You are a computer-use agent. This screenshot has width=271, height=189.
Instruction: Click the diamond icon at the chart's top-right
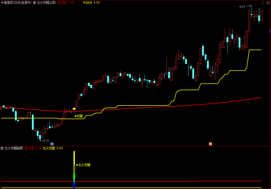coord(263,3)
